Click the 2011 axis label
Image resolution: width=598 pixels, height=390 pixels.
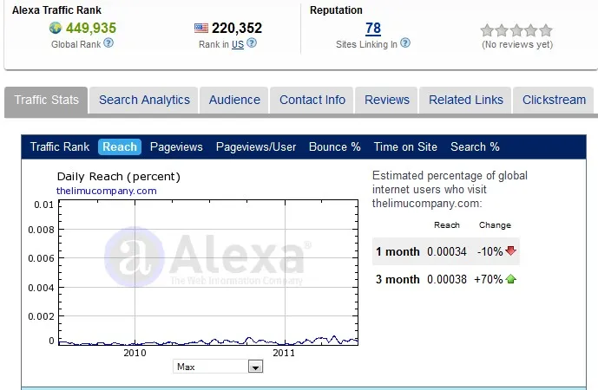284,353
